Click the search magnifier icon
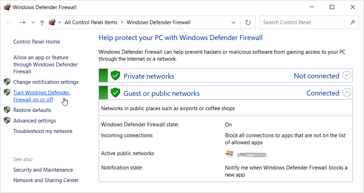The image size is (364, 193). click(x=353, y=22)
